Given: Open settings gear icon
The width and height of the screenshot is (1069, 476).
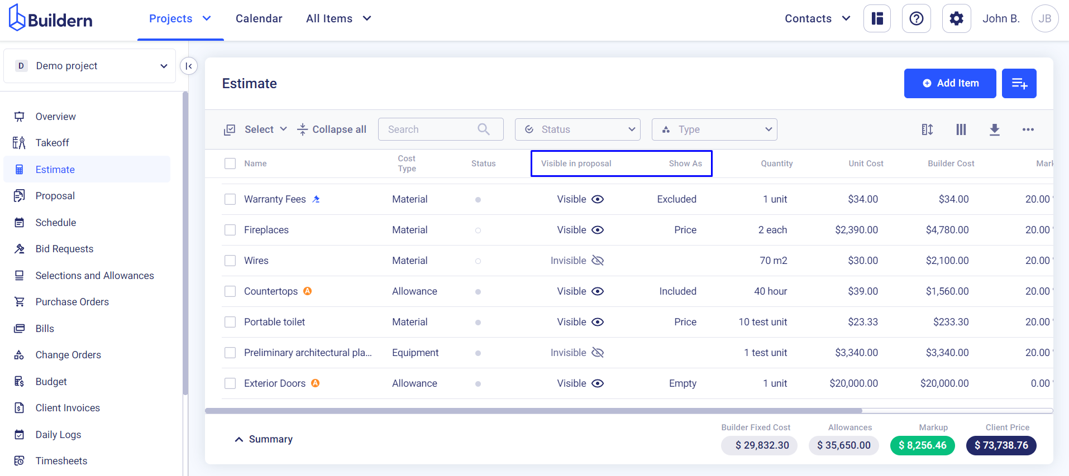Looking at the screenshot, I should point(956,18).
